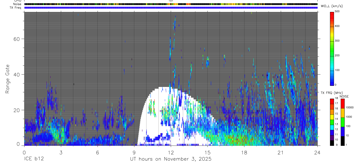Click the '3' hour tick on the UT axis
The width and height of the screenshot is (357, 165).
tap(61, 152)
